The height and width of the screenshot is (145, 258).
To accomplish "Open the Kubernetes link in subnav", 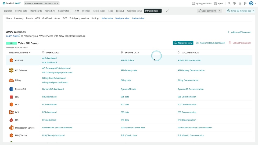I will [x=107, y=18].
